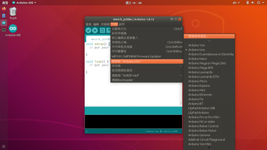The width and height of the screenshot is (267, 150).
Task: Click the up-triangle scroll arrow in board list
Action: pos(209,41)
